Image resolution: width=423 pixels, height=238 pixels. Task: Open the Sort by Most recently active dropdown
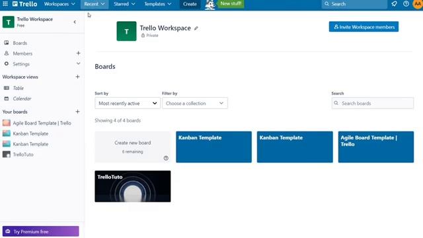(x=128, y=103)
